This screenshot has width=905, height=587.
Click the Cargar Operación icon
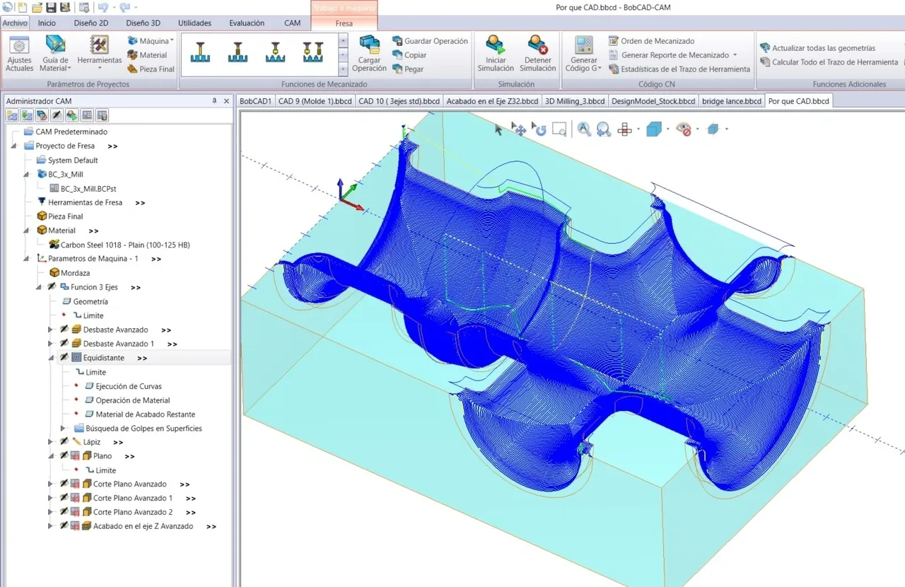[x=369, y=45]
